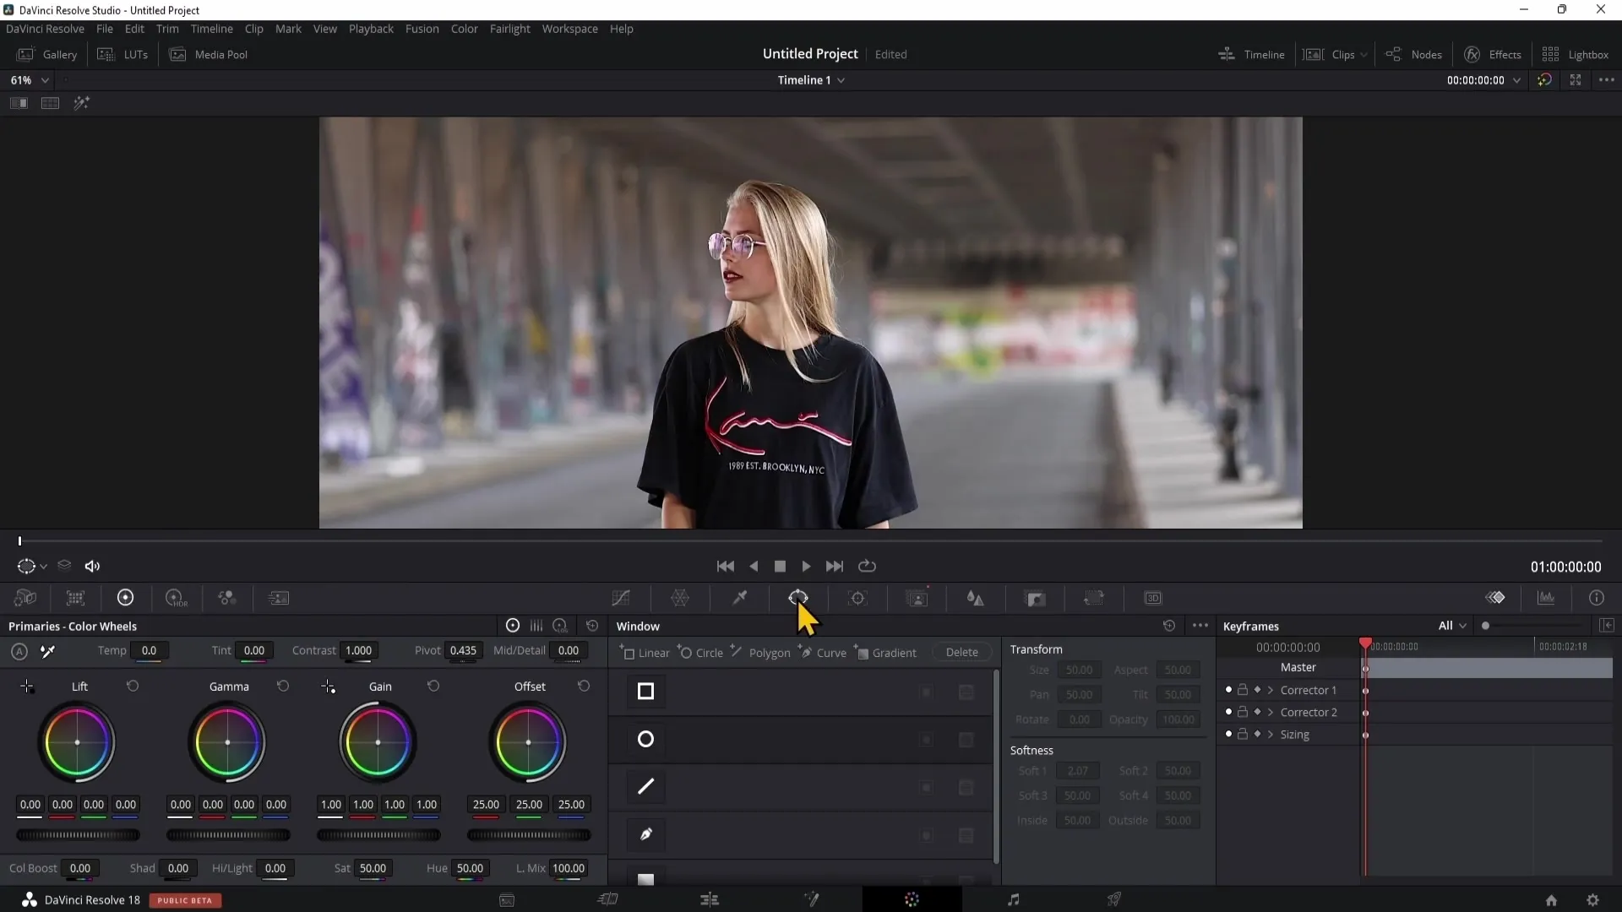Show the Nodes editor
Image resolution: width=1622 pixels, height=912 pixels.
click(x=1413, y=54)
